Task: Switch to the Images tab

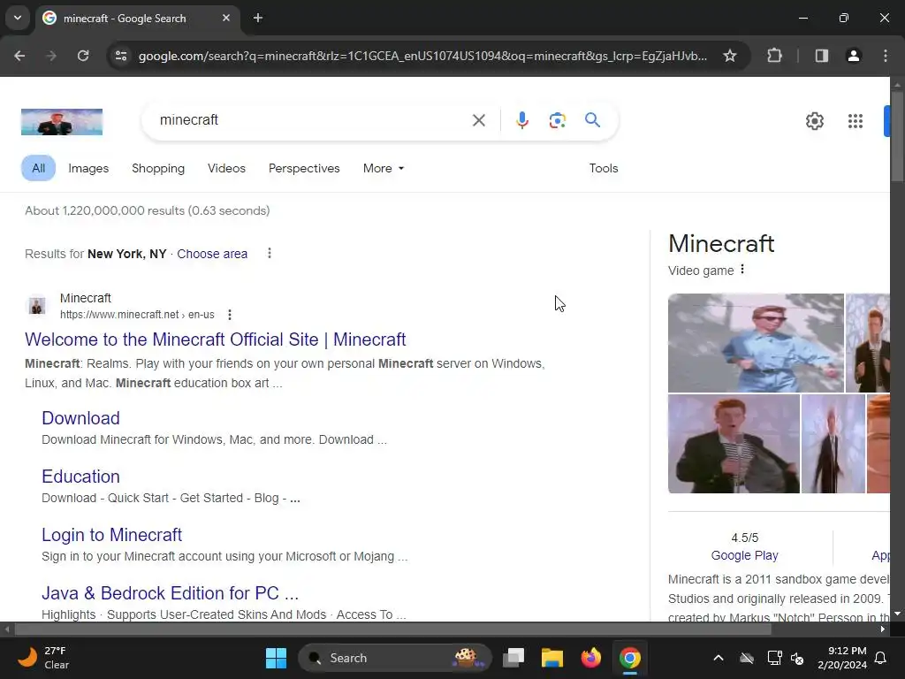Action: [88, 168]
